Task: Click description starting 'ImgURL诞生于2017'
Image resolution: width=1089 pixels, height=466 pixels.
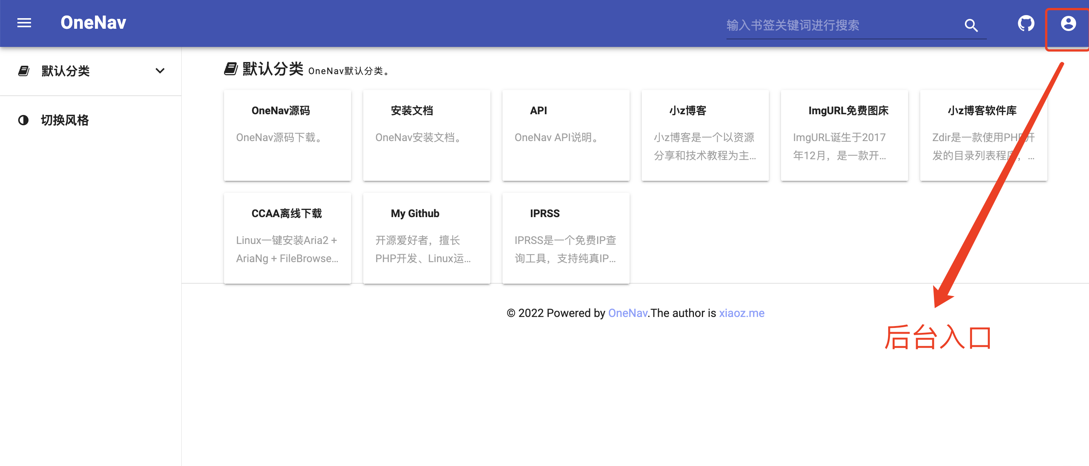Action: pos(839,146)
